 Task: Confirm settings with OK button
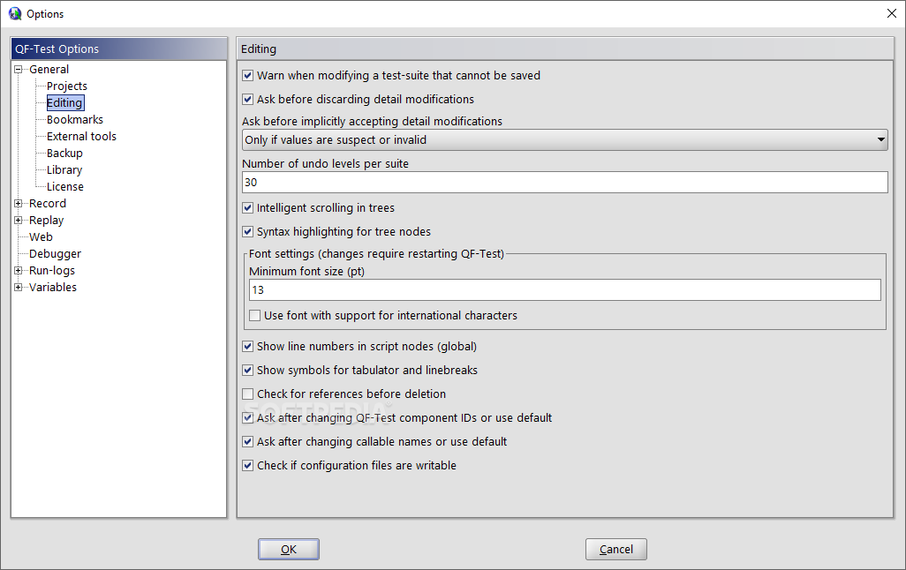pyautogui.click(x=289, y=549)
